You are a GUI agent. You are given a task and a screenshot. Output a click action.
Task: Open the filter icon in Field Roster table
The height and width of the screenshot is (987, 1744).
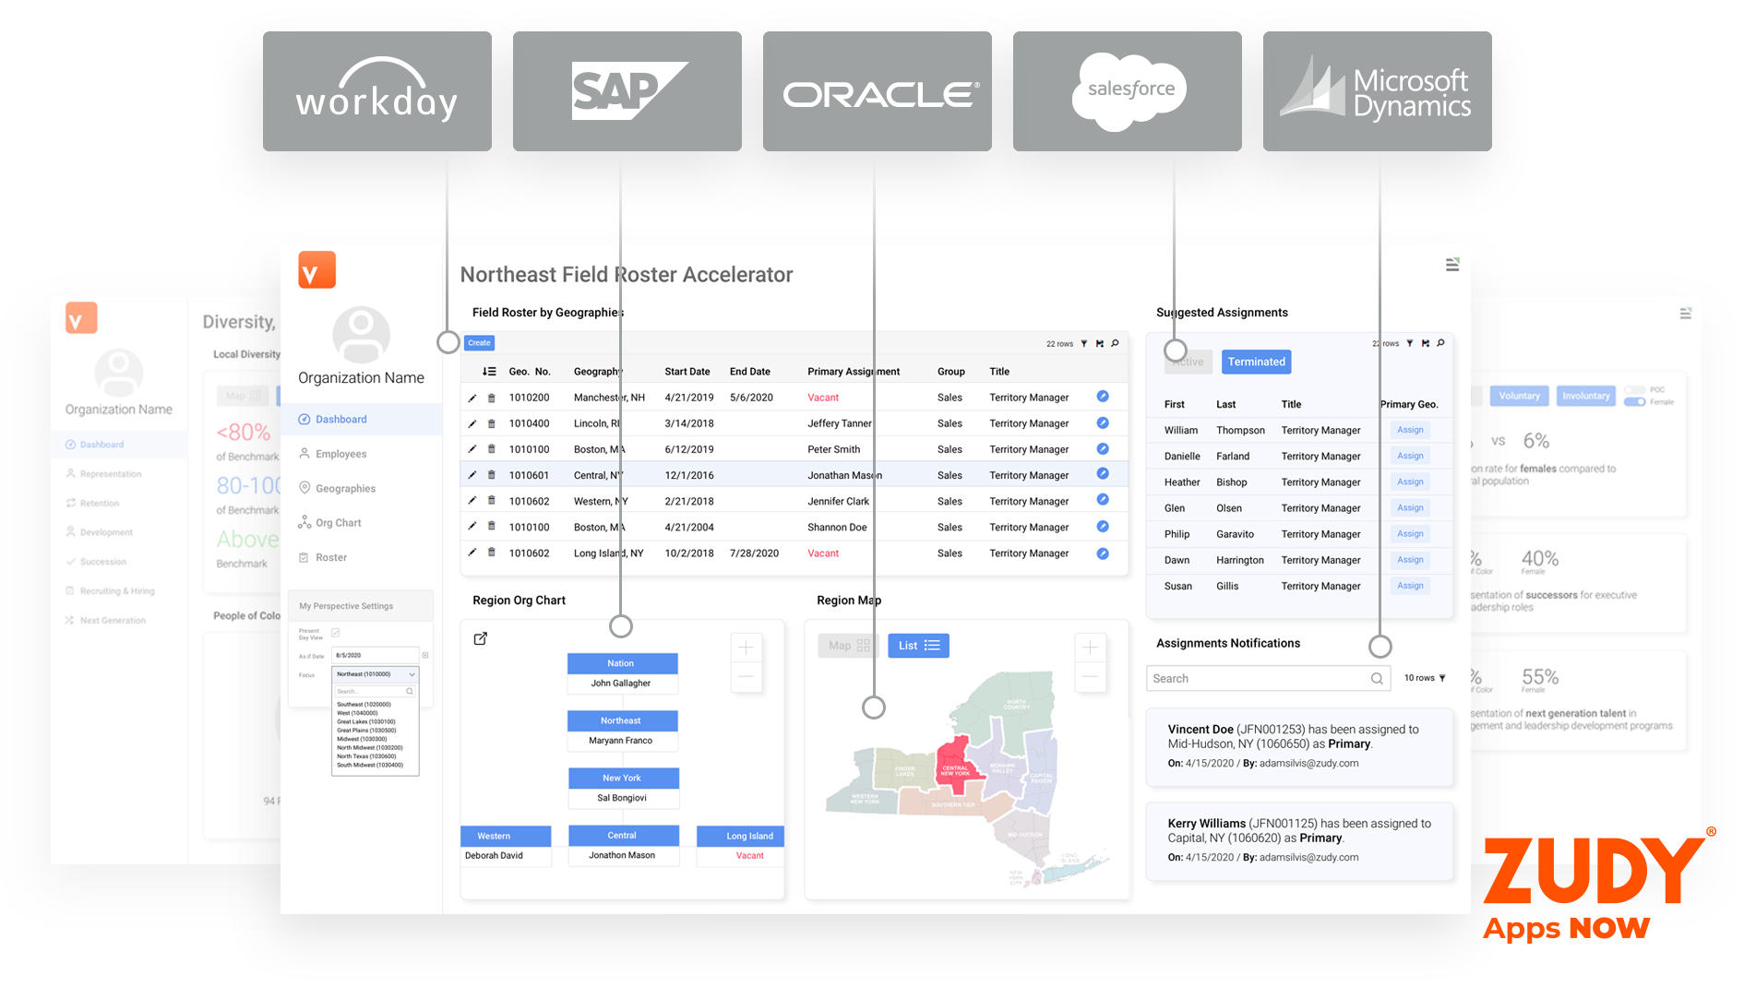[1084, 343]
